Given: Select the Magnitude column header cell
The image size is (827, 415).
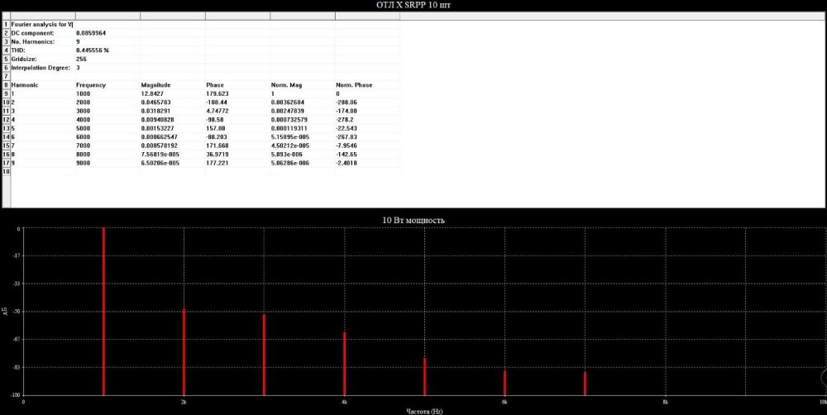Looking at the screenshot, I should (x=155, y=85).
